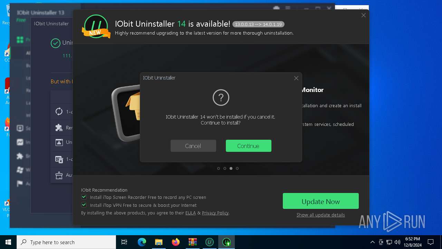442x249 pixels.
Task: Click the warning window uninstall icon
Action: (59, 142)
